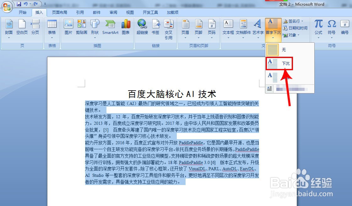Open the Office button menu
Image resolution: width=352 pixels, height=206 pixels.
7,6
